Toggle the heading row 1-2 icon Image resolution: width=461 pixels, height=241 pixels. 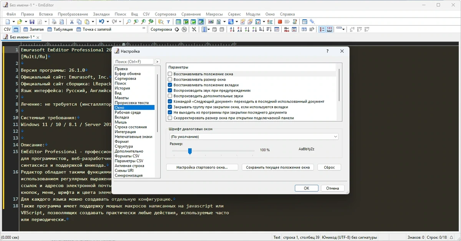(322, 30)
